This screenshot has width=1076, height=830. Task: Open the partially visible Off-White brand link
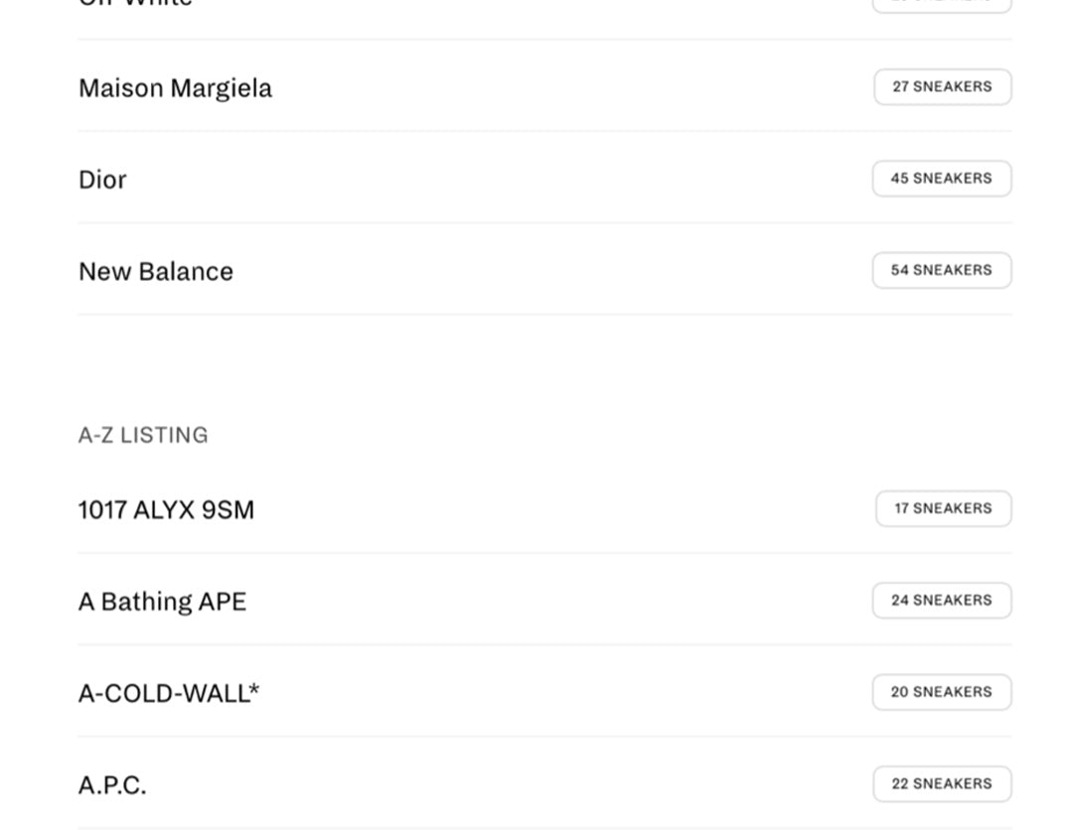135,3
